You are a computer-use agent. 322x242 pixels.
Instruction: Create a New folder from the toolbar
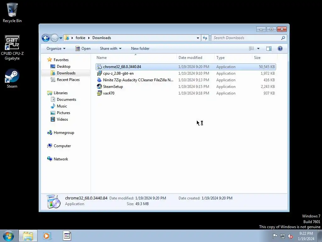click(140, 49)
